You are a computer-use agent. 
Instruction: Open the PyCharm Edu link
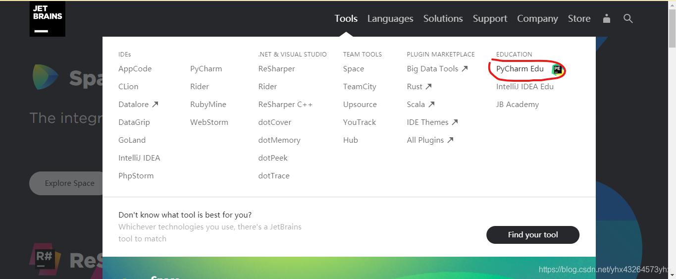tap(520, 69)
